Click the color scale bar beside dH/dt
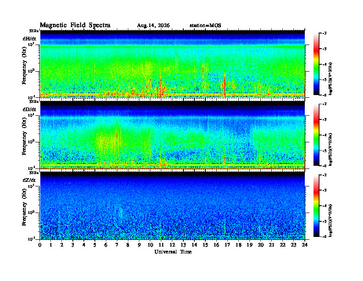This screenshot has width=363, height=281. tap(316, 64)
